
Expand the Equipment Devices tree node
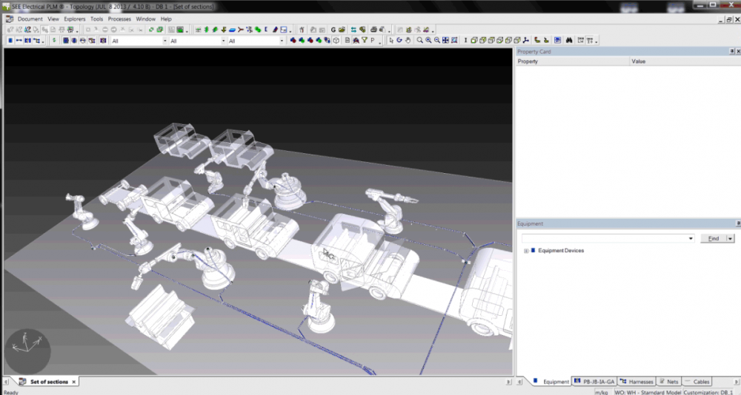(526, 251)
